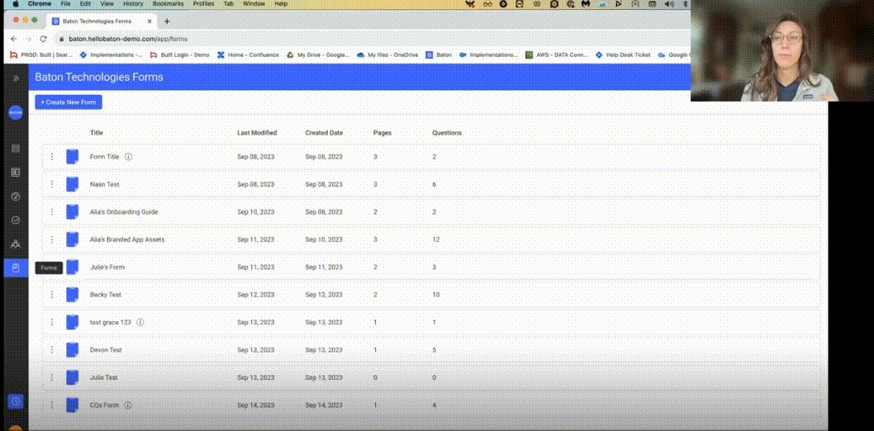The image size is (874, 431).
Task: Open the Home - Confluence bookmark
Action: click(248, 55)
